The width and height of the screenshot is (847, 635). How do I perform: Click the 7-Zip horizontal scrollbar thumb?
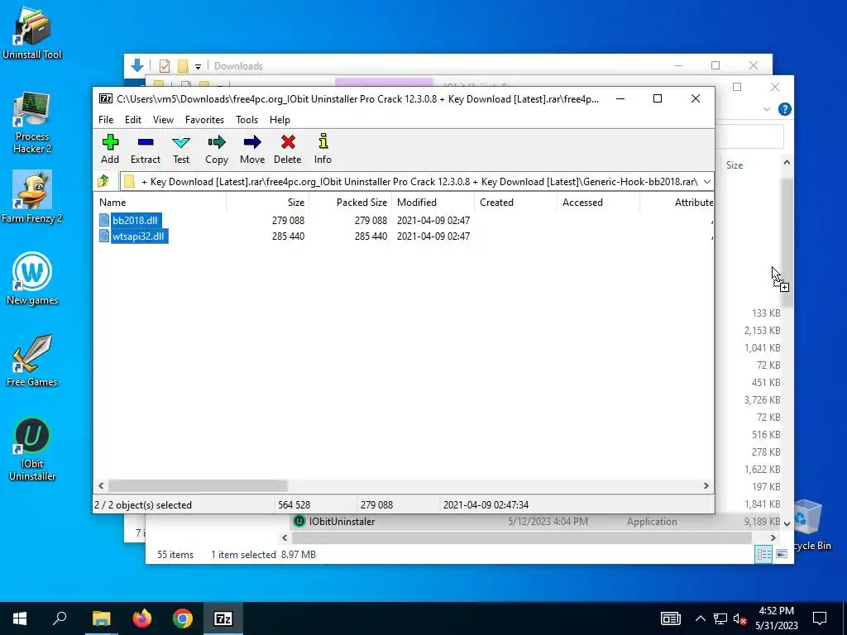point(198,486)
